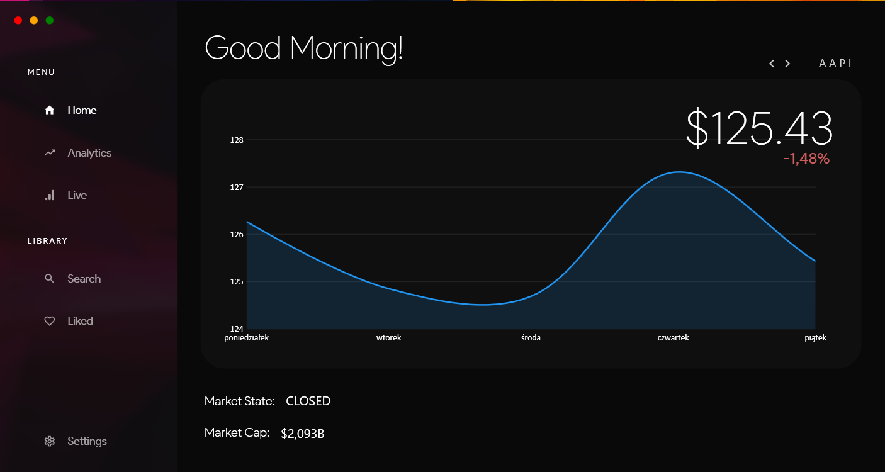Click the poniedziałek axis label
This screenshot has width=885, height=472.
click(247, 338)
